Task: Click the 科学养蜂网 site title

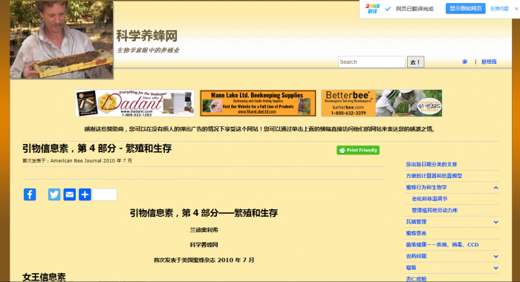Action: [x=147, y=36]
